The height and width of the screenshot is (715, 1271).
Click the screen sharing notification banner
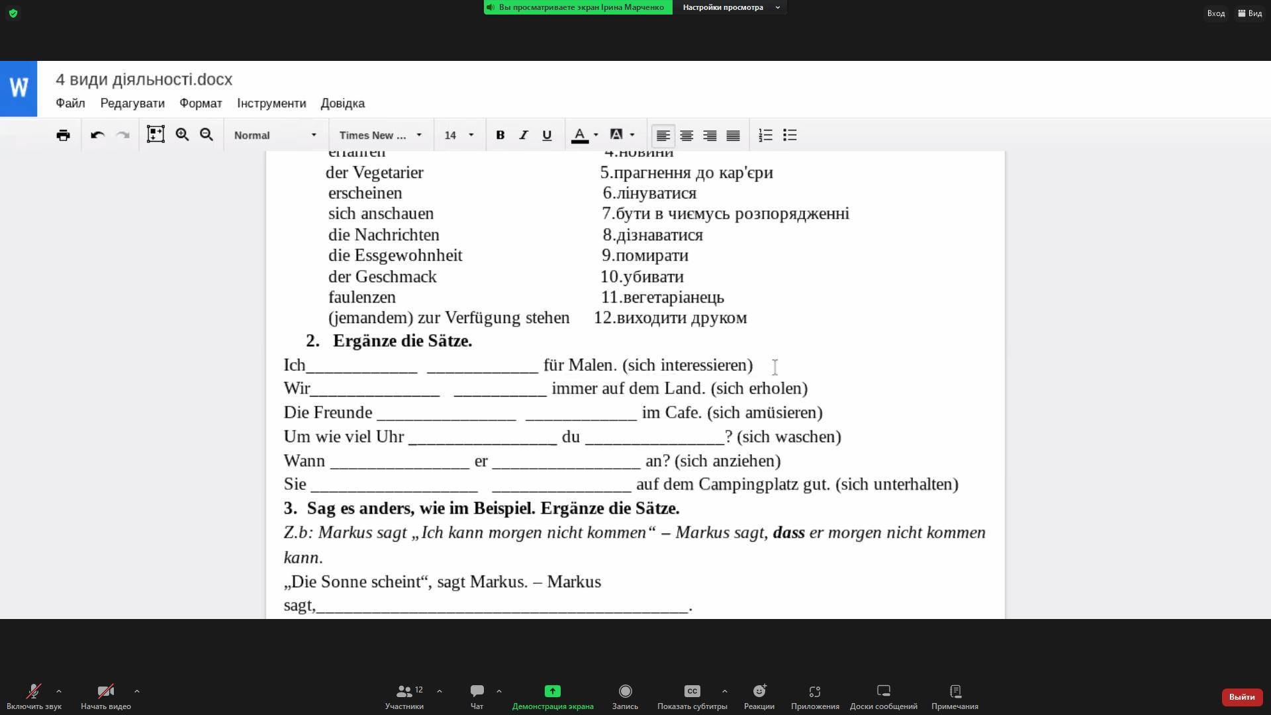pyautogui.click(x=578, y=7)
